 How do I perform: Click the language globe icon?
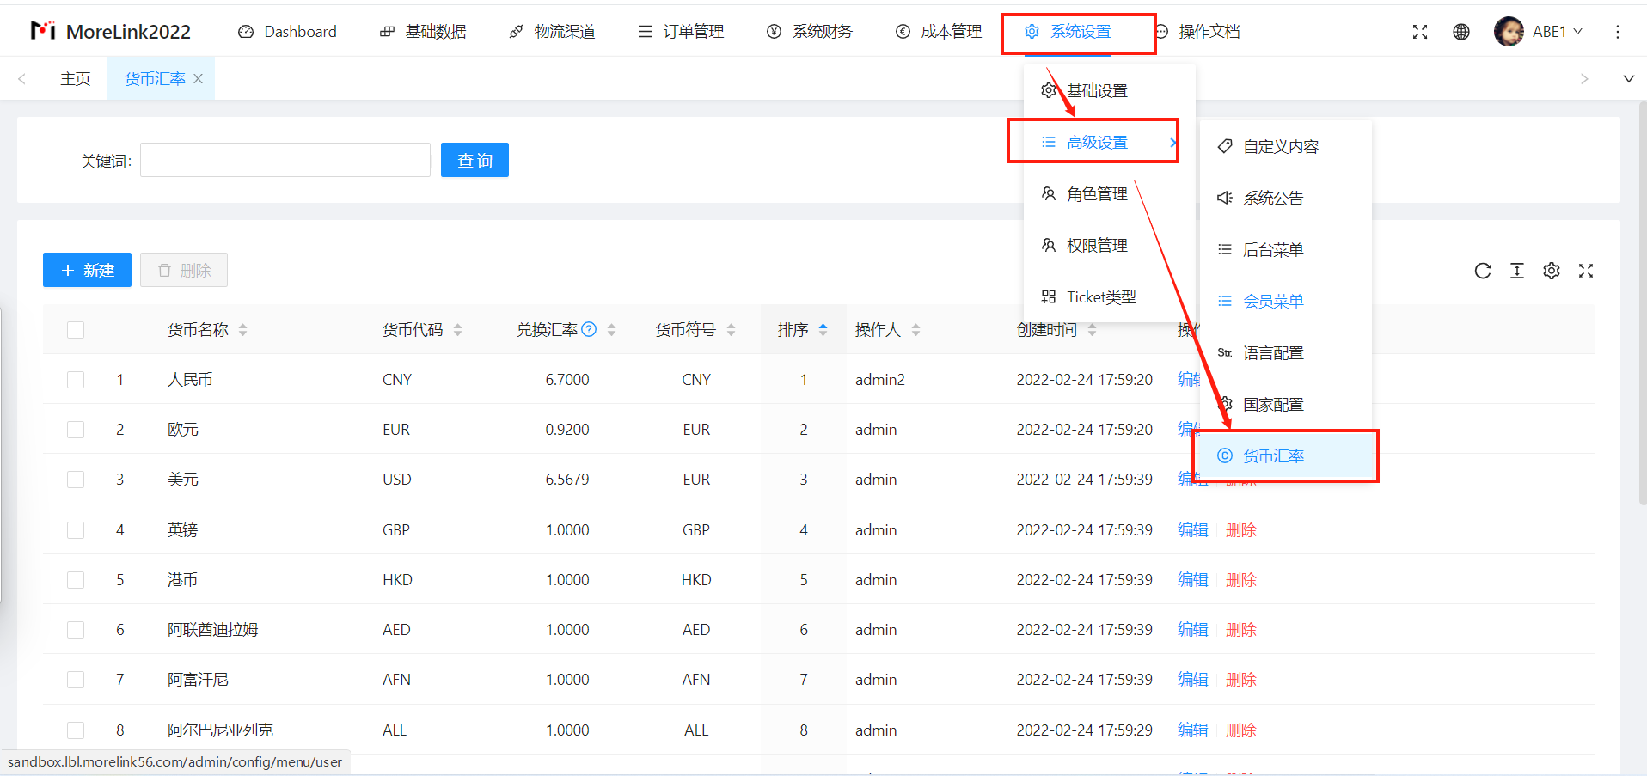tap(1460, 32)
